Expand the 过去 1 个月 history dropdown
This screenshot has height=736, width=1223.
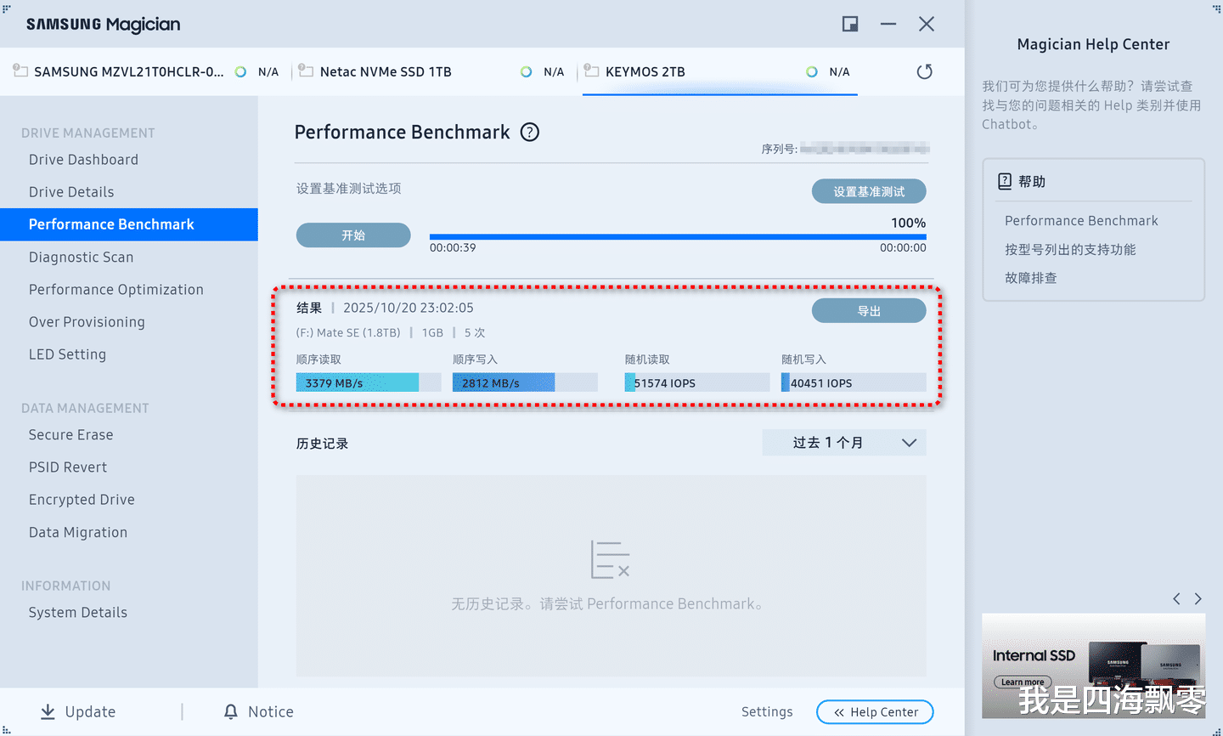coord(844,443)
